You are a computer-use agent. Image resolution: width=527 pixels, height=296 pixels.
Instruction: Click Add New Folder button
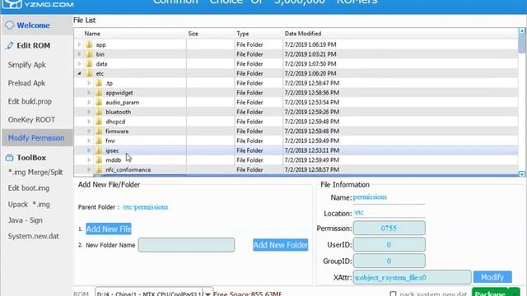(280, 245)
